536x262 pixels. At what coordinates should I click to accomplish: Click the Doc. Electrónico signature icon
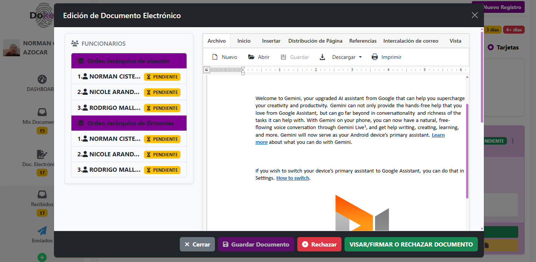(42, 154)
